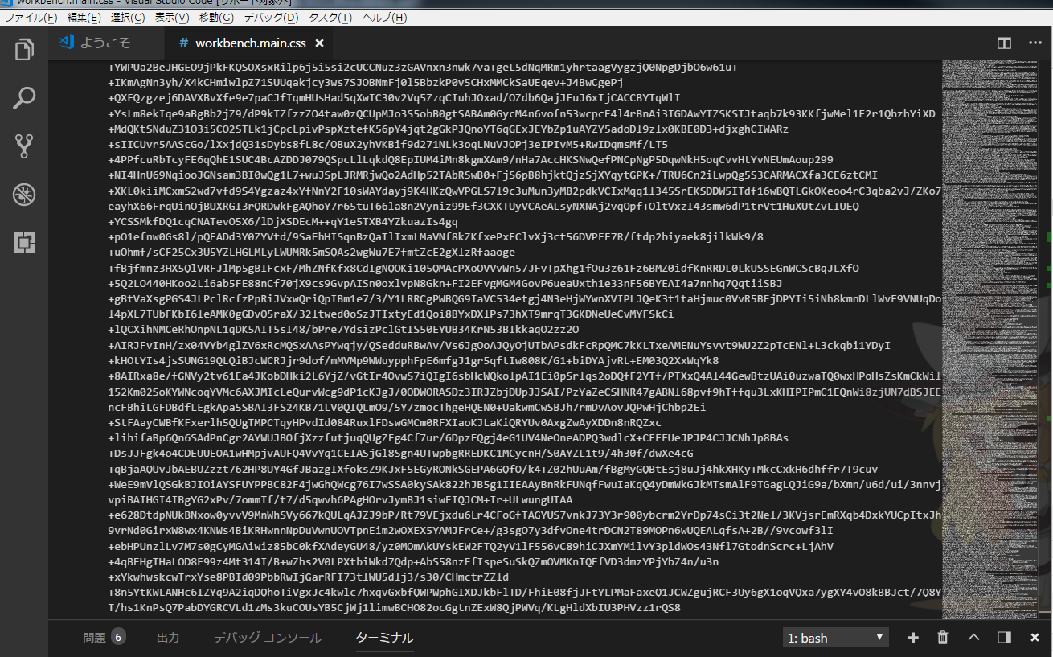Open the 選択(C) menu

pos(128,18)
